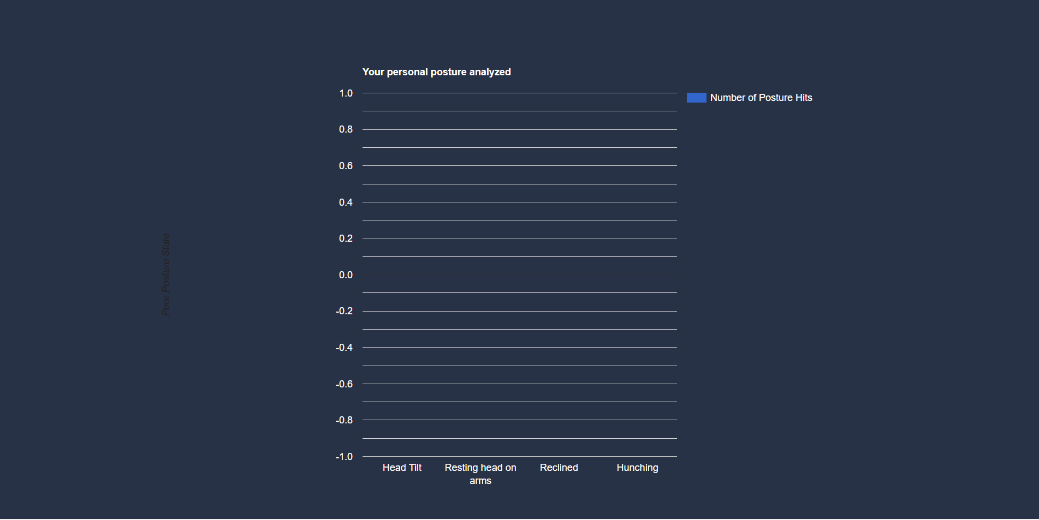This screenshot has width=1039, height=520.
Task: Select the Resting head on arms label
Action: point(480,474)
